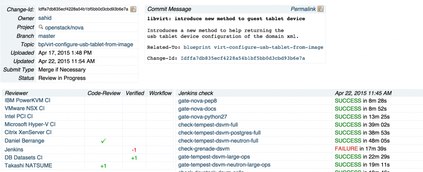Click the gate-nova-python27 job link
Viewport: 423px width, 172px height.
pos(203,117)
